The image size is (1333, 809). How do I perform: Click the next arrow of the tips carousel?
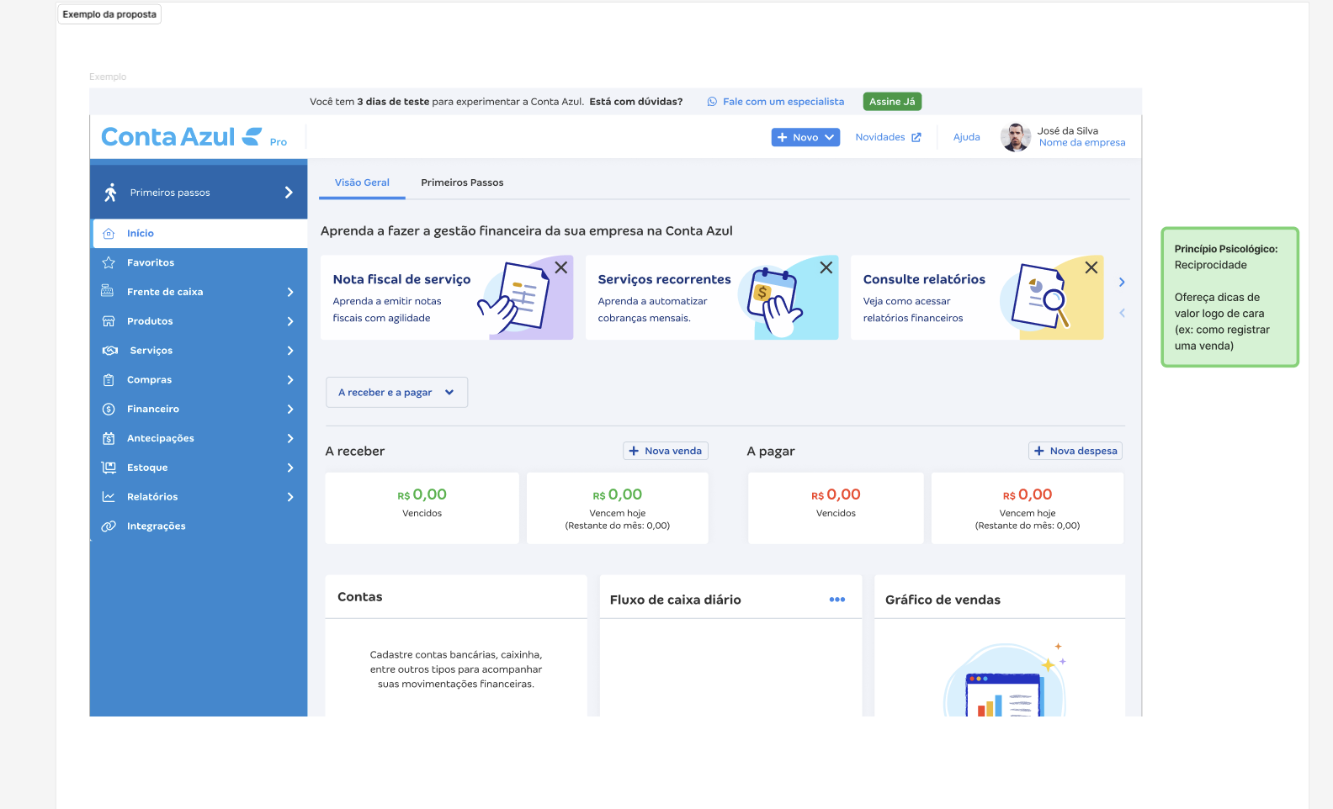(1122, 283)
